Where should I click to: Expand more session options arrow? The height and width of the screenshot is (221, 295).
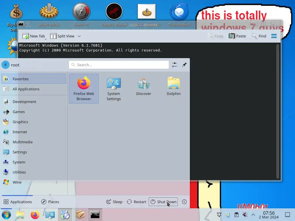184,202
